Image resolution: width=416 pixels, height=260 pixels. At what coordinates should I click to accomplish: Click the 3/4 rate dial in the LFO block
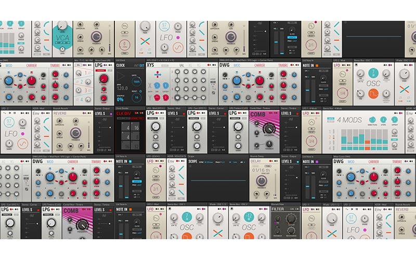tap(311, 141)
